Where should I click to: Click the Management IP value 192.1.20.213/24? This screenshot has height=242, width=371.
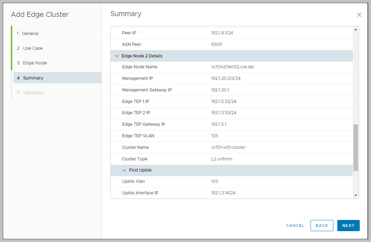[x=226, y=78]
